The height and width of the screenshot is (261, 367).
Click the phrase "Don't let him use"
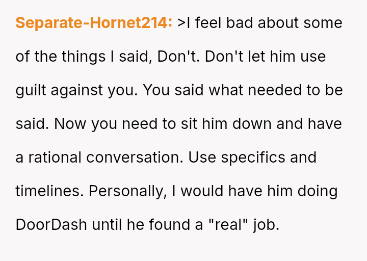(x=265, y=57)
